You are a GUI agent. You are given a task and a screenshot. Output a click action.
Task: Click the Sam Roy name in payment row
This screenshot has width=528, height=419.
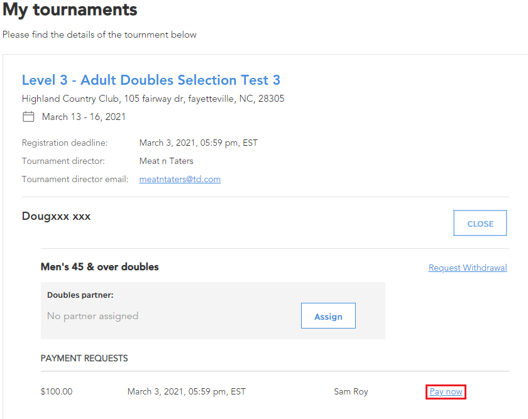click(351, 391)
